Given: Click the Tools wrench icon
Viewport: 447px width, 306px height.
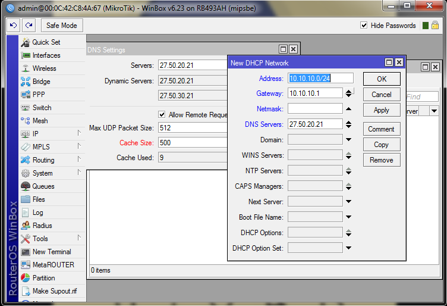Looking at the screenshot, I should (x=26, y=239).
